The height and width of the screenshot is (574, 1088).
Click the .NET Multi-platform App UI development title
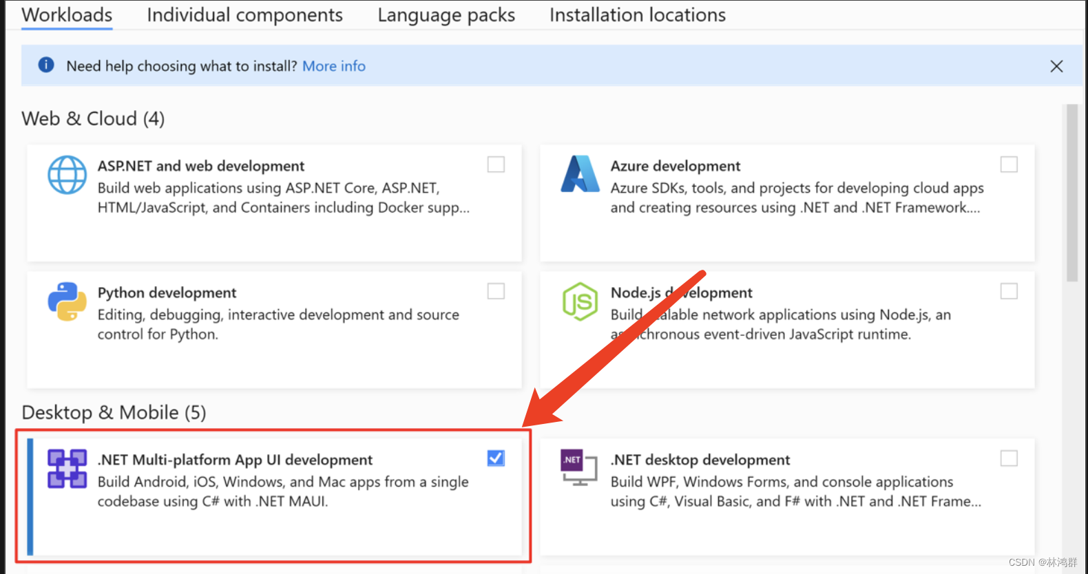click(235, 460)
